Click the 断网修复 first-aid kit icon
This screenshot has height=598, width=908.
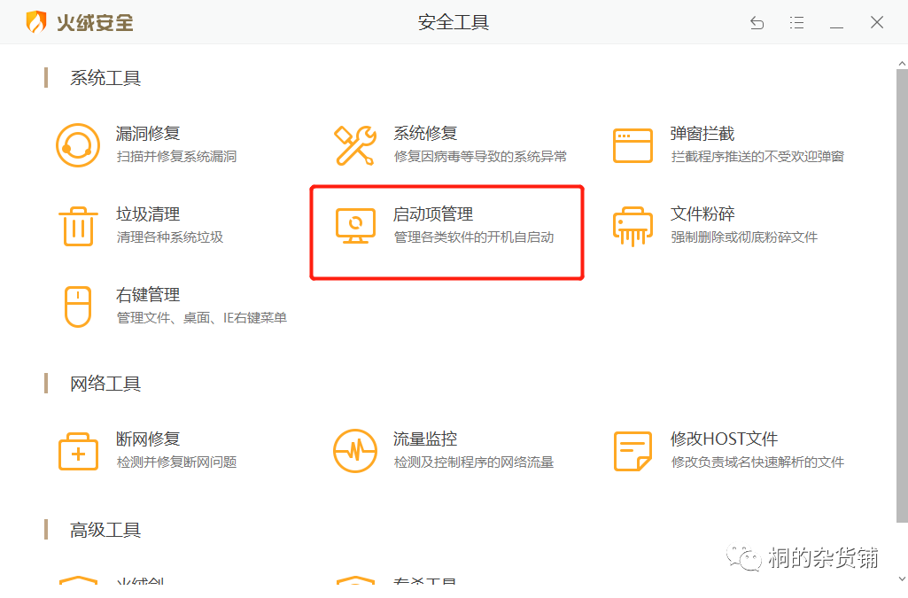pyautogui.click(x=78, y=451)
